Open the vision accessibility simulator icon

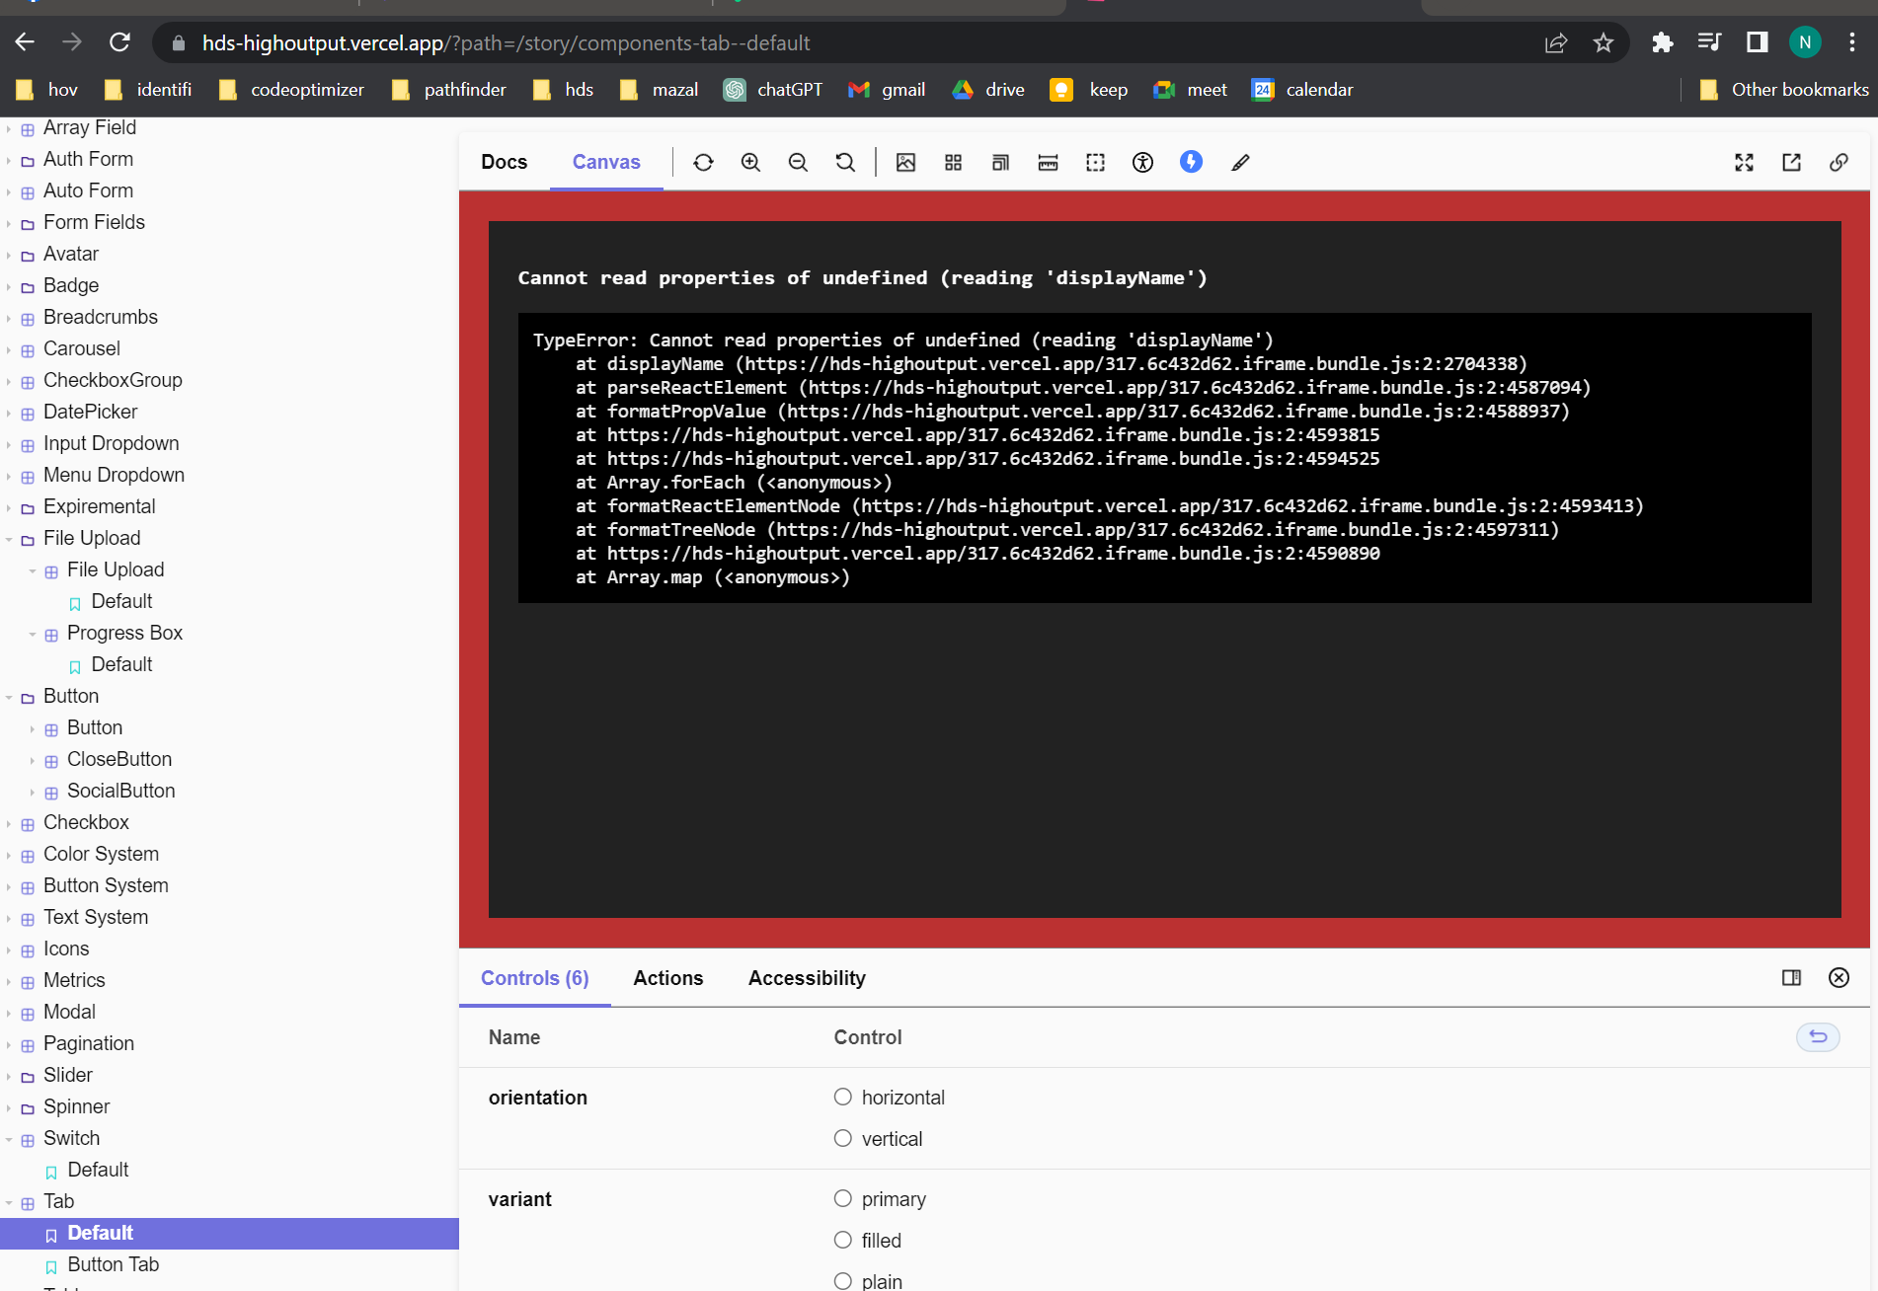coord(1142,163)
